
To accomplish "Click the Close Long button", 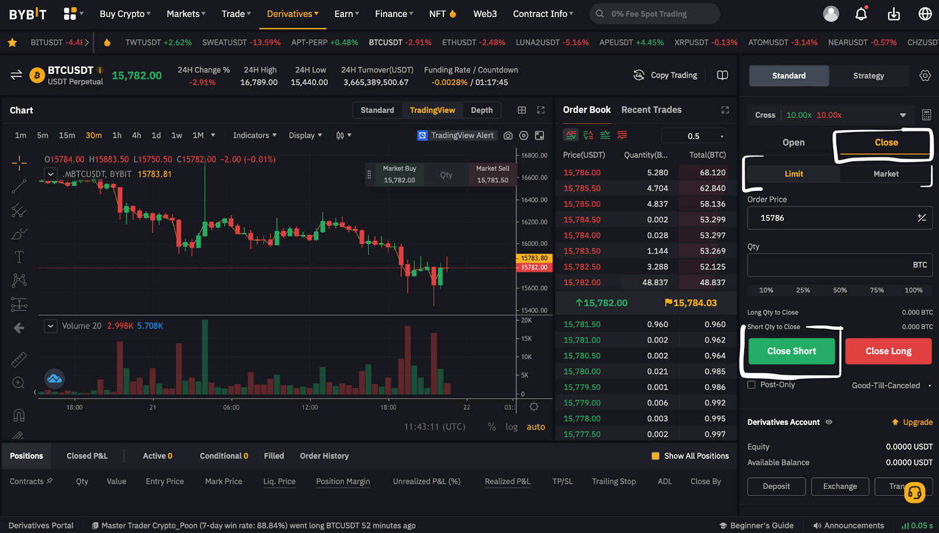I will pos(889,351).
